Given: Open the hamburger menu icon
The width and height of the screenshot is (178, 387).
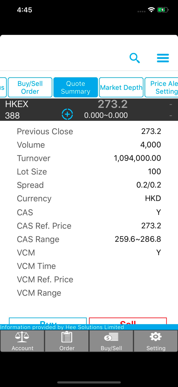Looking at the screenshot, I should click(163, 58).
